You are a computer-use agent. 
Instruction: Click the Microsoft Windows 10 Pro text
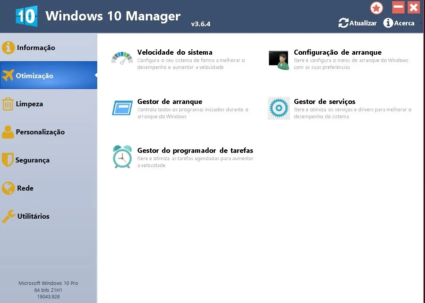48,283
